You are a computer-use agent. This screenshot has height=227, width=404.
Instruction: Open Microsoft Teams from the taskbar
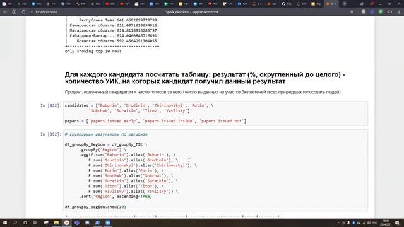pos(77,223)
